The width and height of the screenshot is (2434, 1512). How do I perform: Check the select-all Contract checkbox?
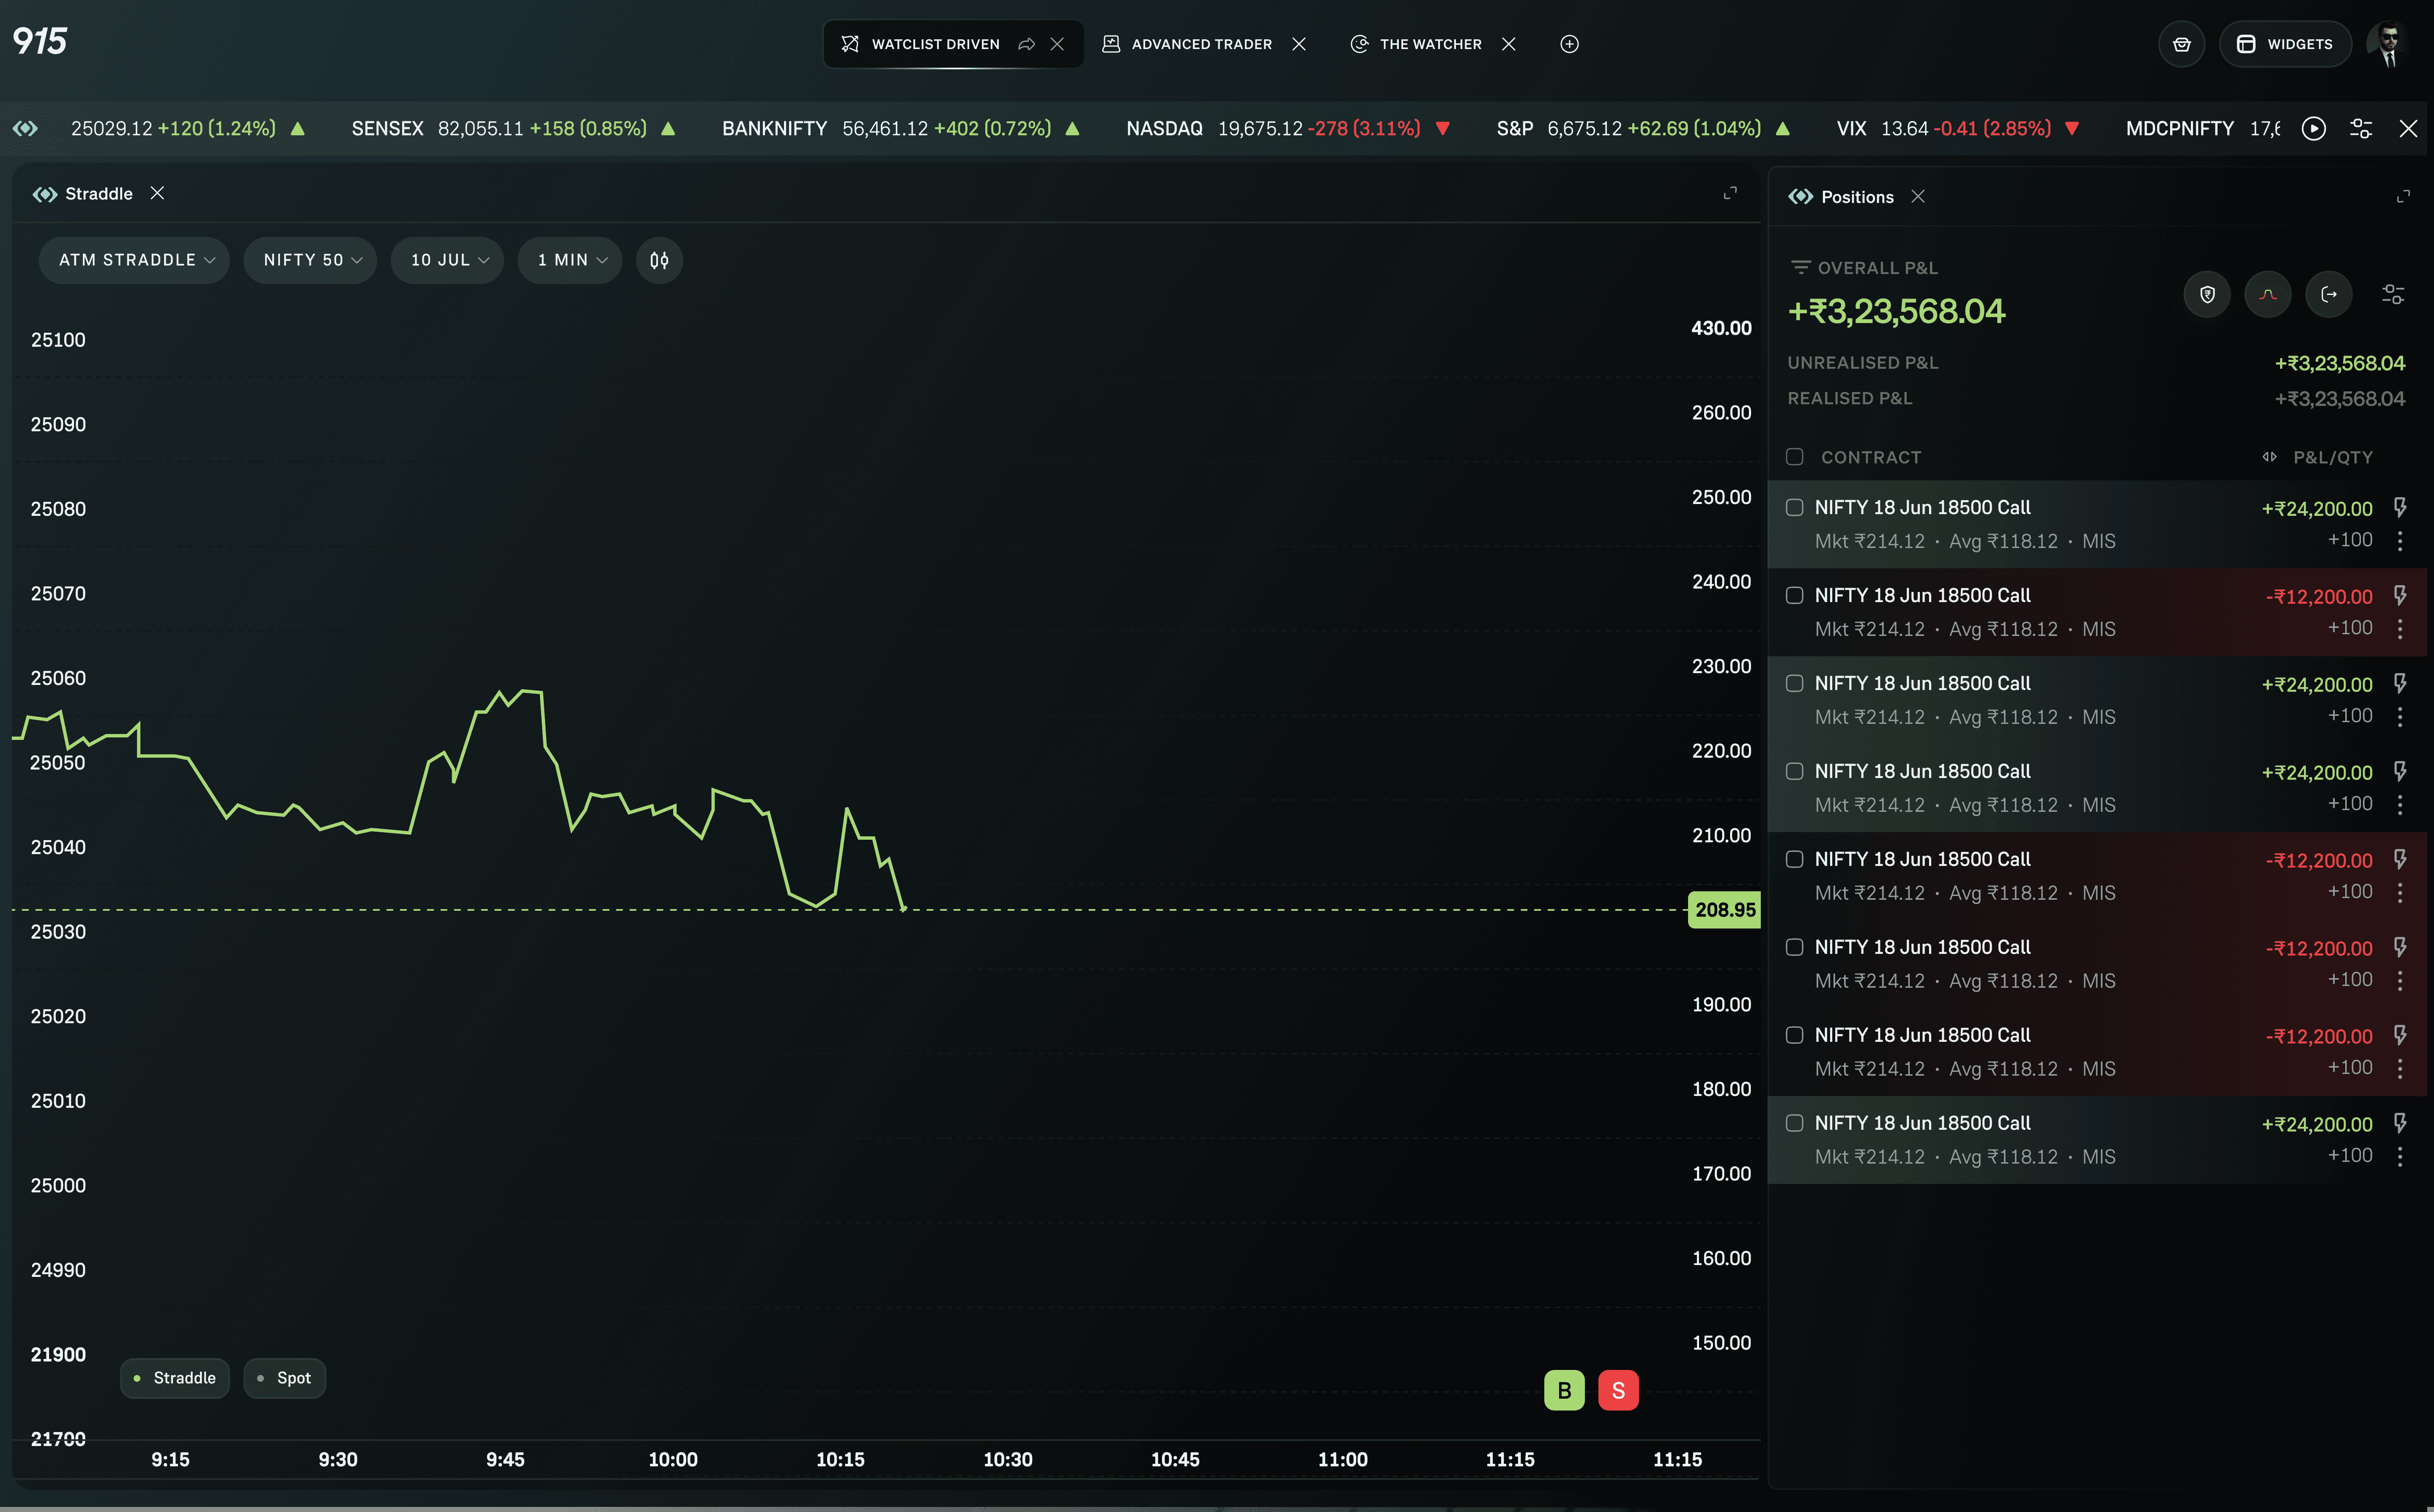tap(1795, 457)
